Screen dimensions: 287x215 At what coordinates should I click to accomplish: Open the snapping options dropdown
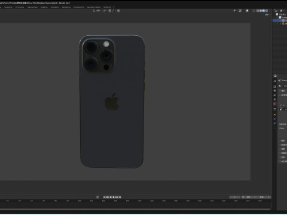click(114, 11)
